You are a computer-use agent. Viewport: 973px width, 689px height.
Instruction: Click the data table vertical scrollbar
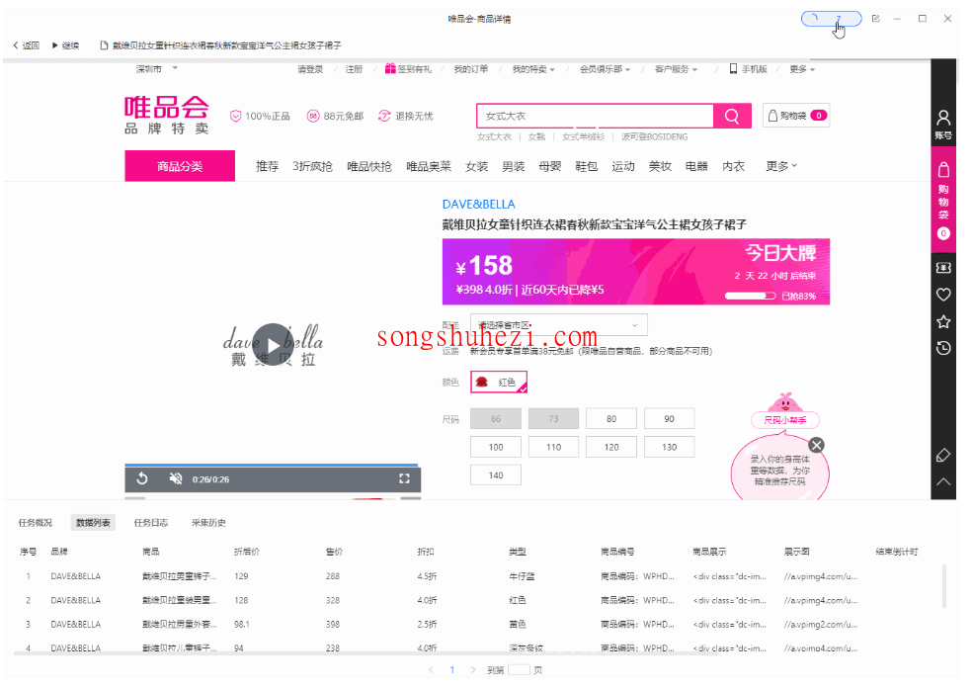945,586
